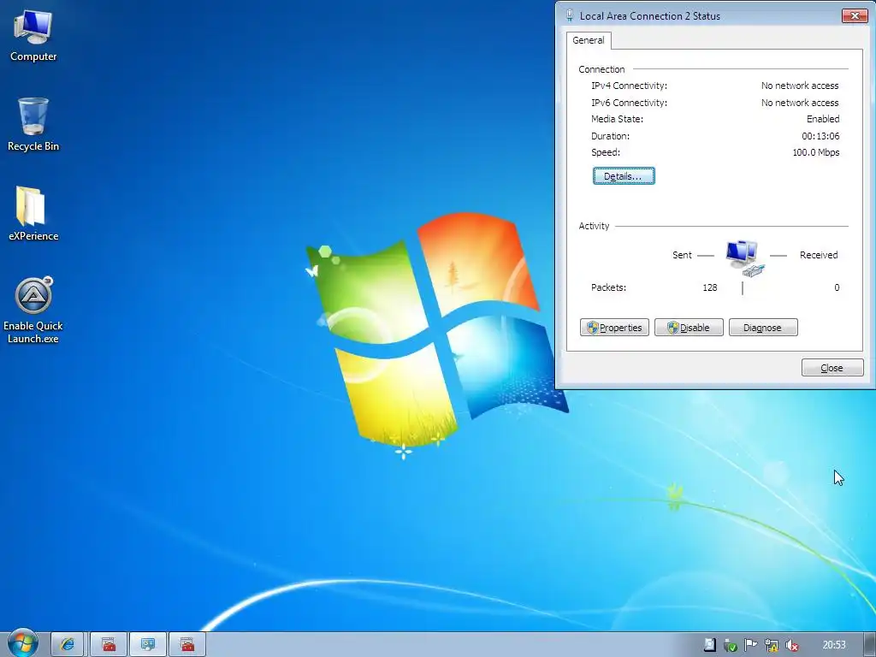Click the "Media State:" label
This screenshot has height=657, width=876.
(x=617, y=119)
